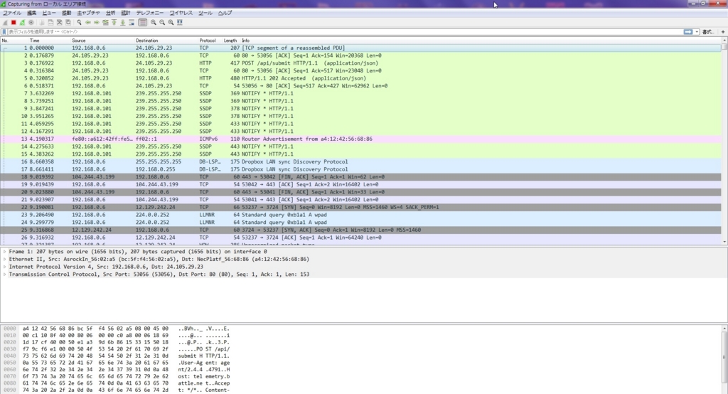This screenshot has width=728, height=394.
Task: Expand the Internet Protocol Version 4 tree
Action: (x=5, y=267)
